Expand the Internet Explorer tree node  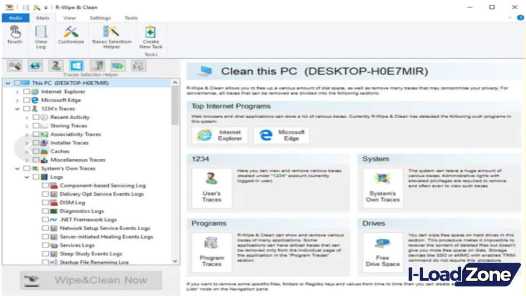coord(17,91)
